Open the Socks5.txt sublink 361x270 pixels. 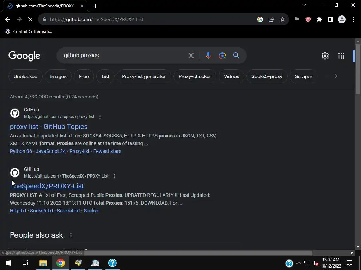tap(42, 211)
